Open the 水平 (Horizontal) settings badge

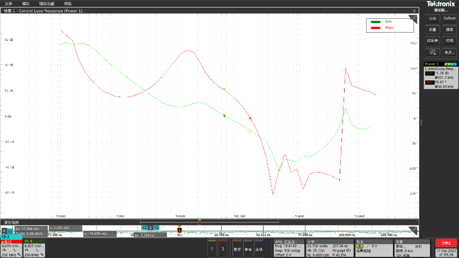click(329, 248)
